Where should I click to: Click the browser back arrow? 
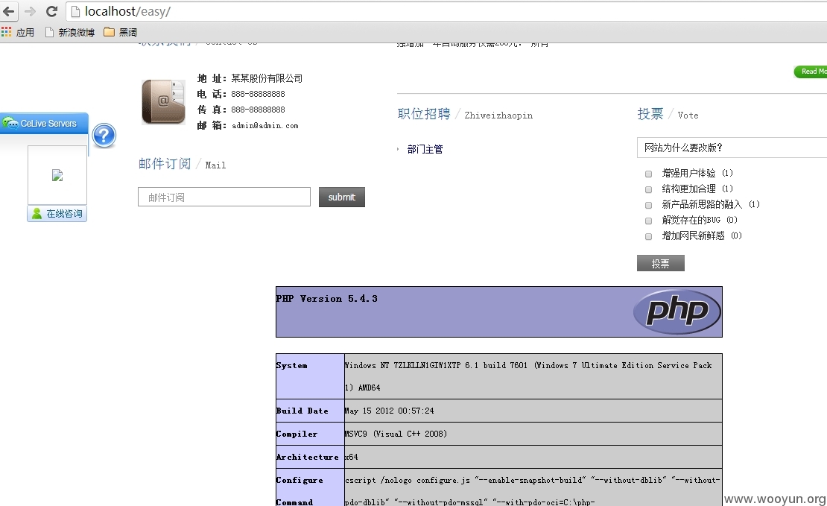click(9, 11)
